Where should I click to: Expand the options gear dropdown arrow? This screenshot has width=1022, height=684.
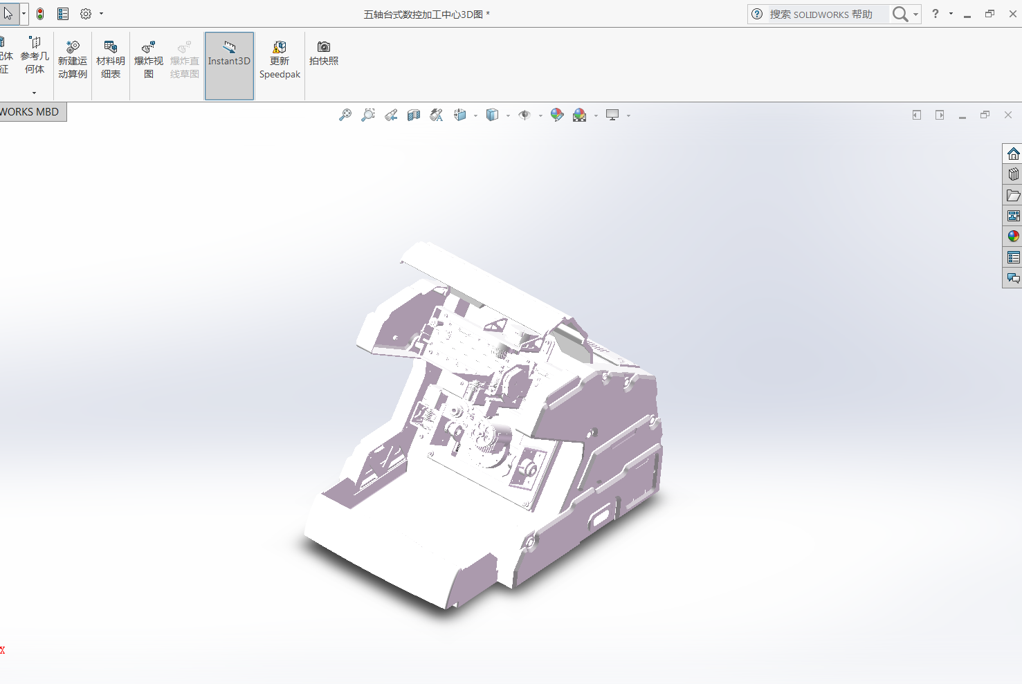click(101, 14)
